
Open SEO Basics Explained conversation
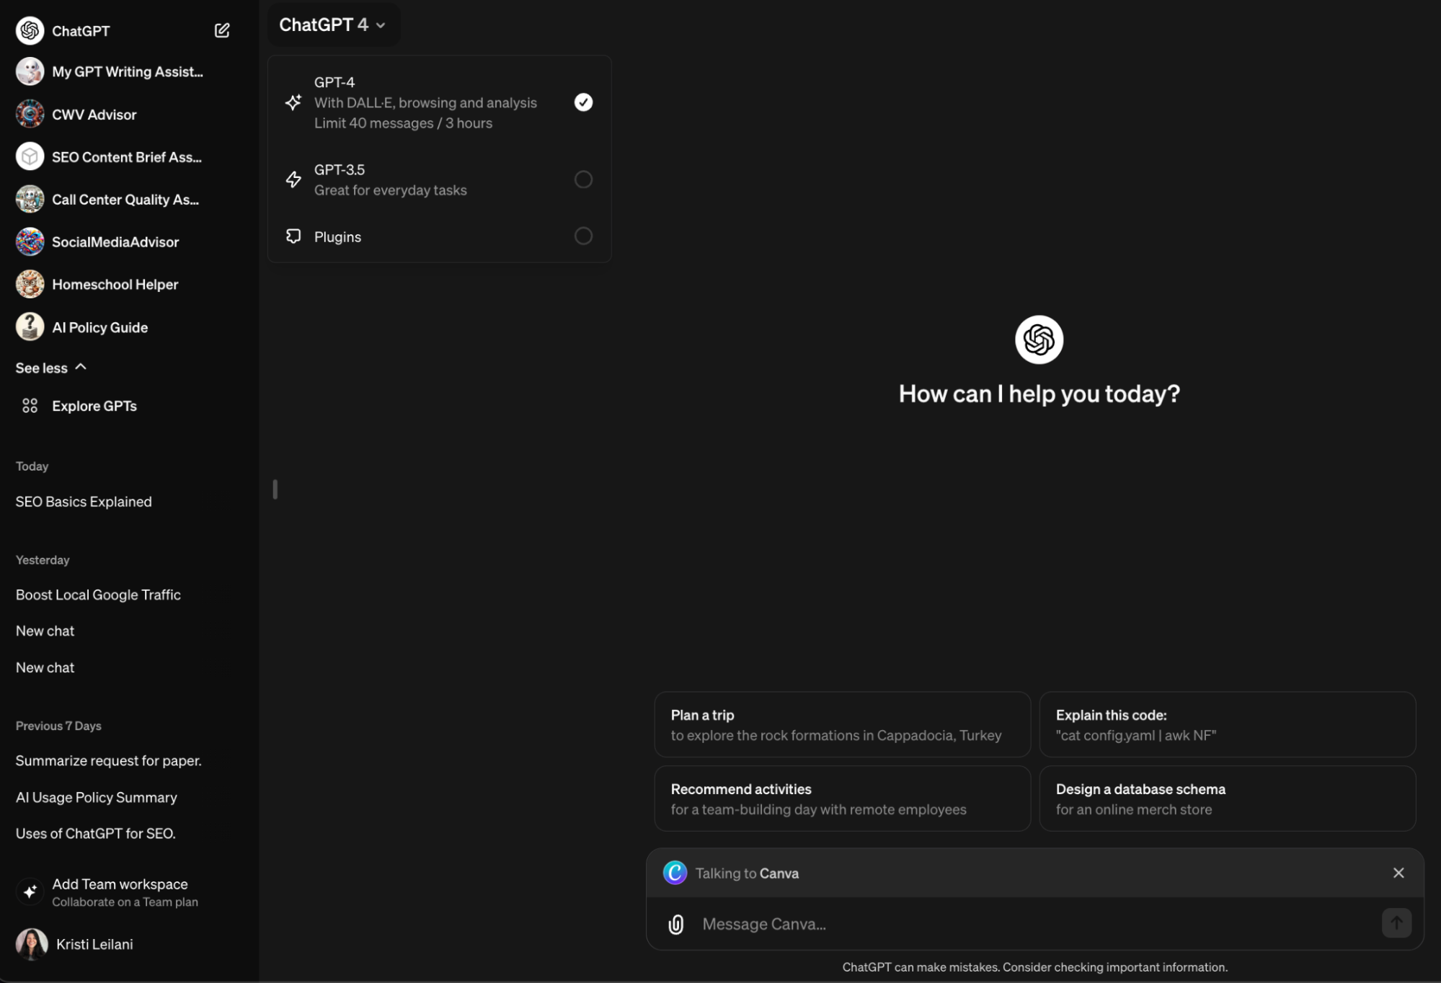click(x=83, y=502)
